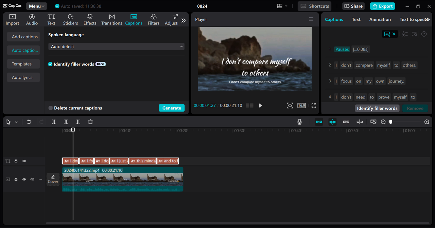435x228 pixels.
Task: Toggle main track magnet
Action: [x=319, y=122]
